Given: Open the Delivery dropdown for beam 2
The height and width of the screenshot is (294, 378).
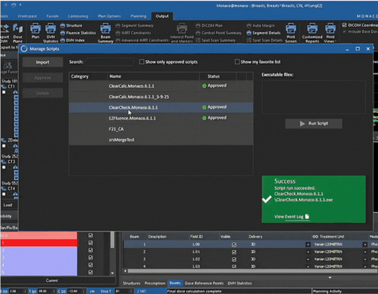Looking at the screenshot, I should tap(308, 252).
